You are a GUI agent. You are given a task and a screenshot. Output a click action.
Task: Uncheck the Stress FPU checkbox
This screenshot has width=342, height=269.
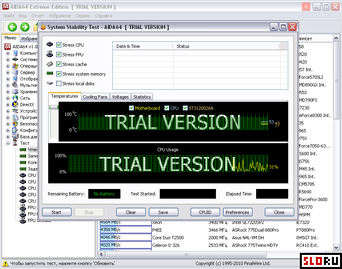(59, 54)
